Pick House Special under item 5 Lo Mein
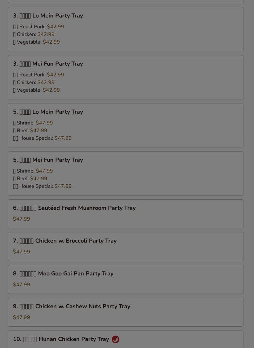The image size is (254, 348). (42, 138)
